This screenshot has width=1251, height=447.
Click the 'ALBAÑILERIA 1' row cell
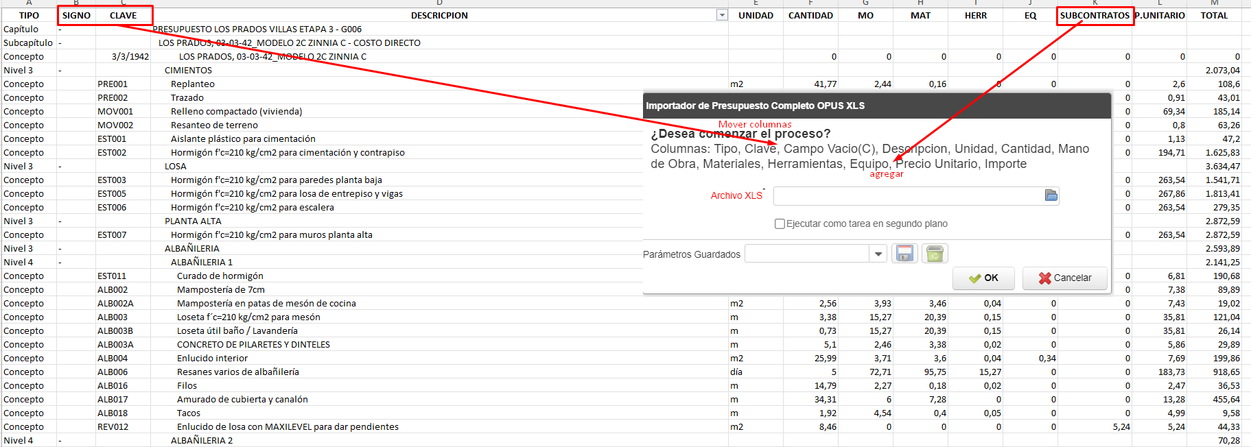point(201,262)
